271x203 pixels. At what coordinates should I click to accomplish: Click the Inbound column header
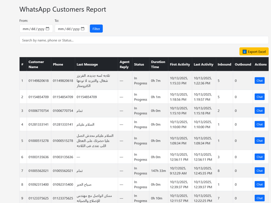pyautogui.click(x=224, y=64)
